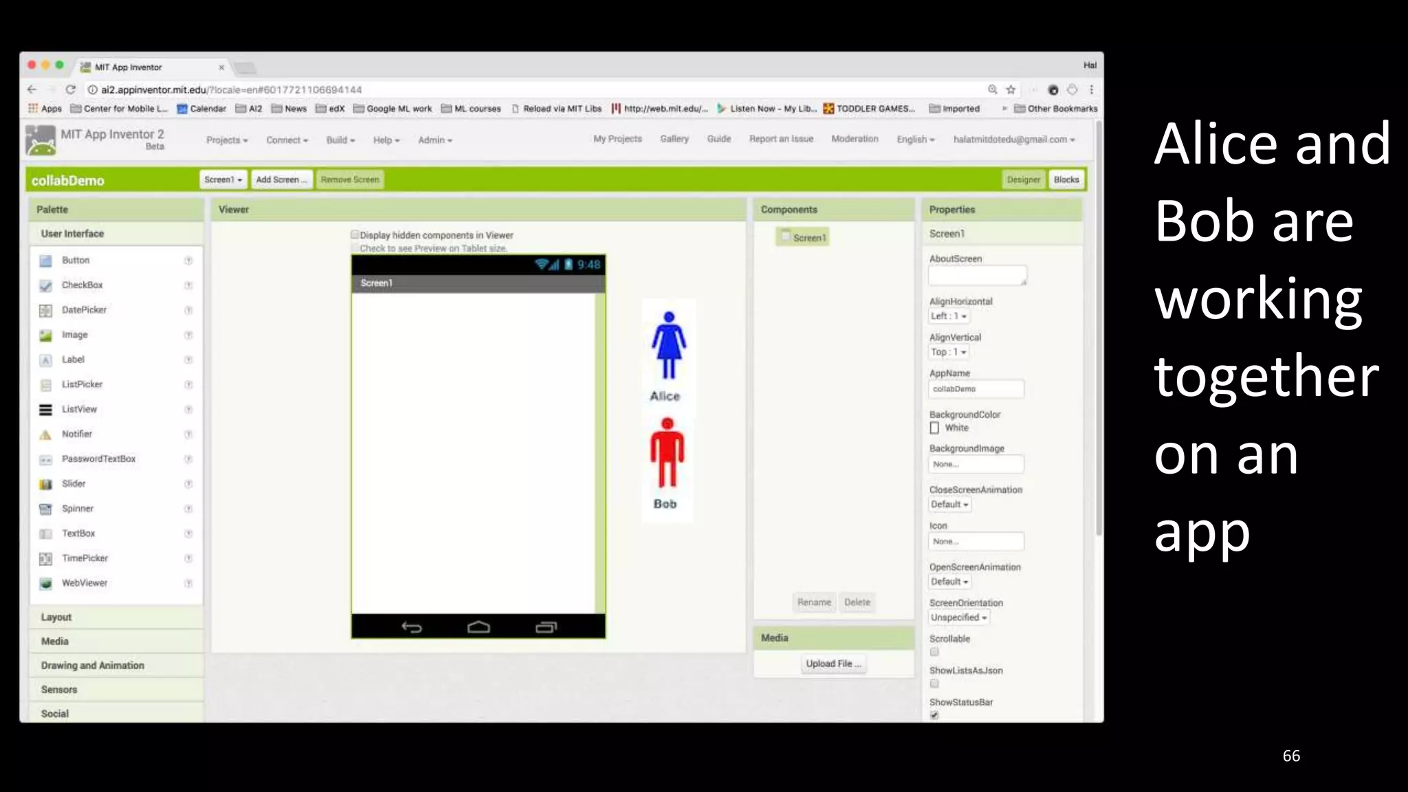Click the Delete component button

(857, 602)
